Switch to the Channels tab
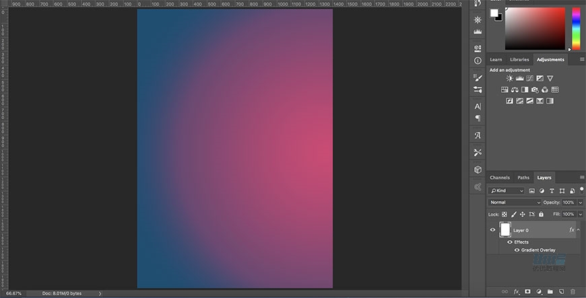Viewport: 586px width, 298px height. click(500, 178)
